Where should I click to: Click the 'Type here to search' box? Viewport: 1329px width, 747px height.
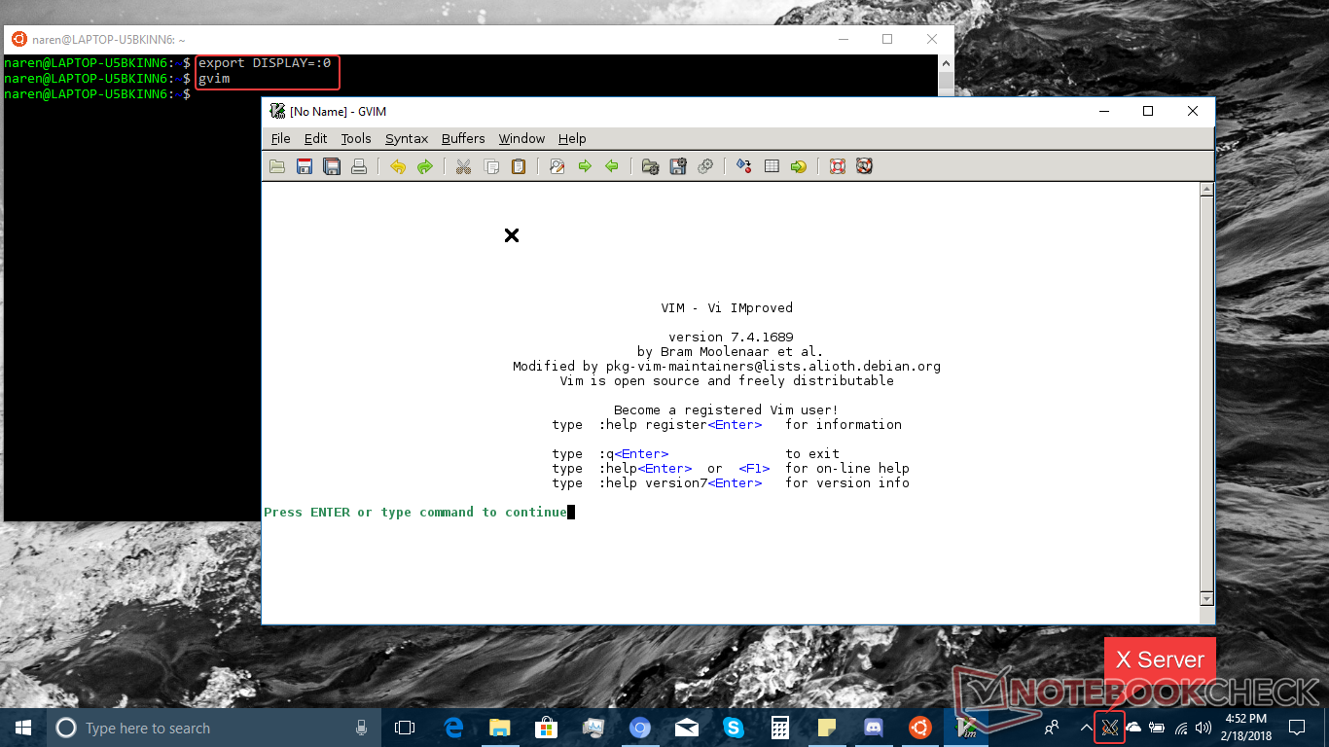coord(214,728)
